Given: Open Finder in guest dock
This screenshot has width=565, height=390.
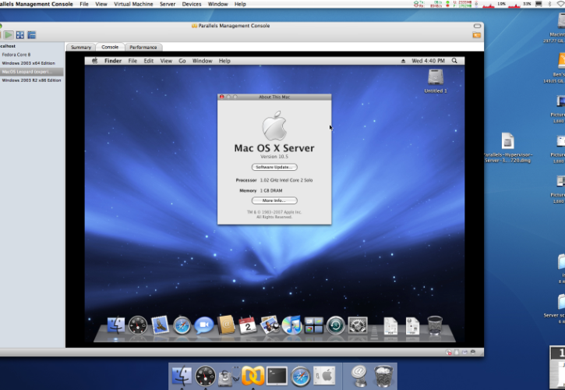Looking at the screenshot, I should 116,325.
